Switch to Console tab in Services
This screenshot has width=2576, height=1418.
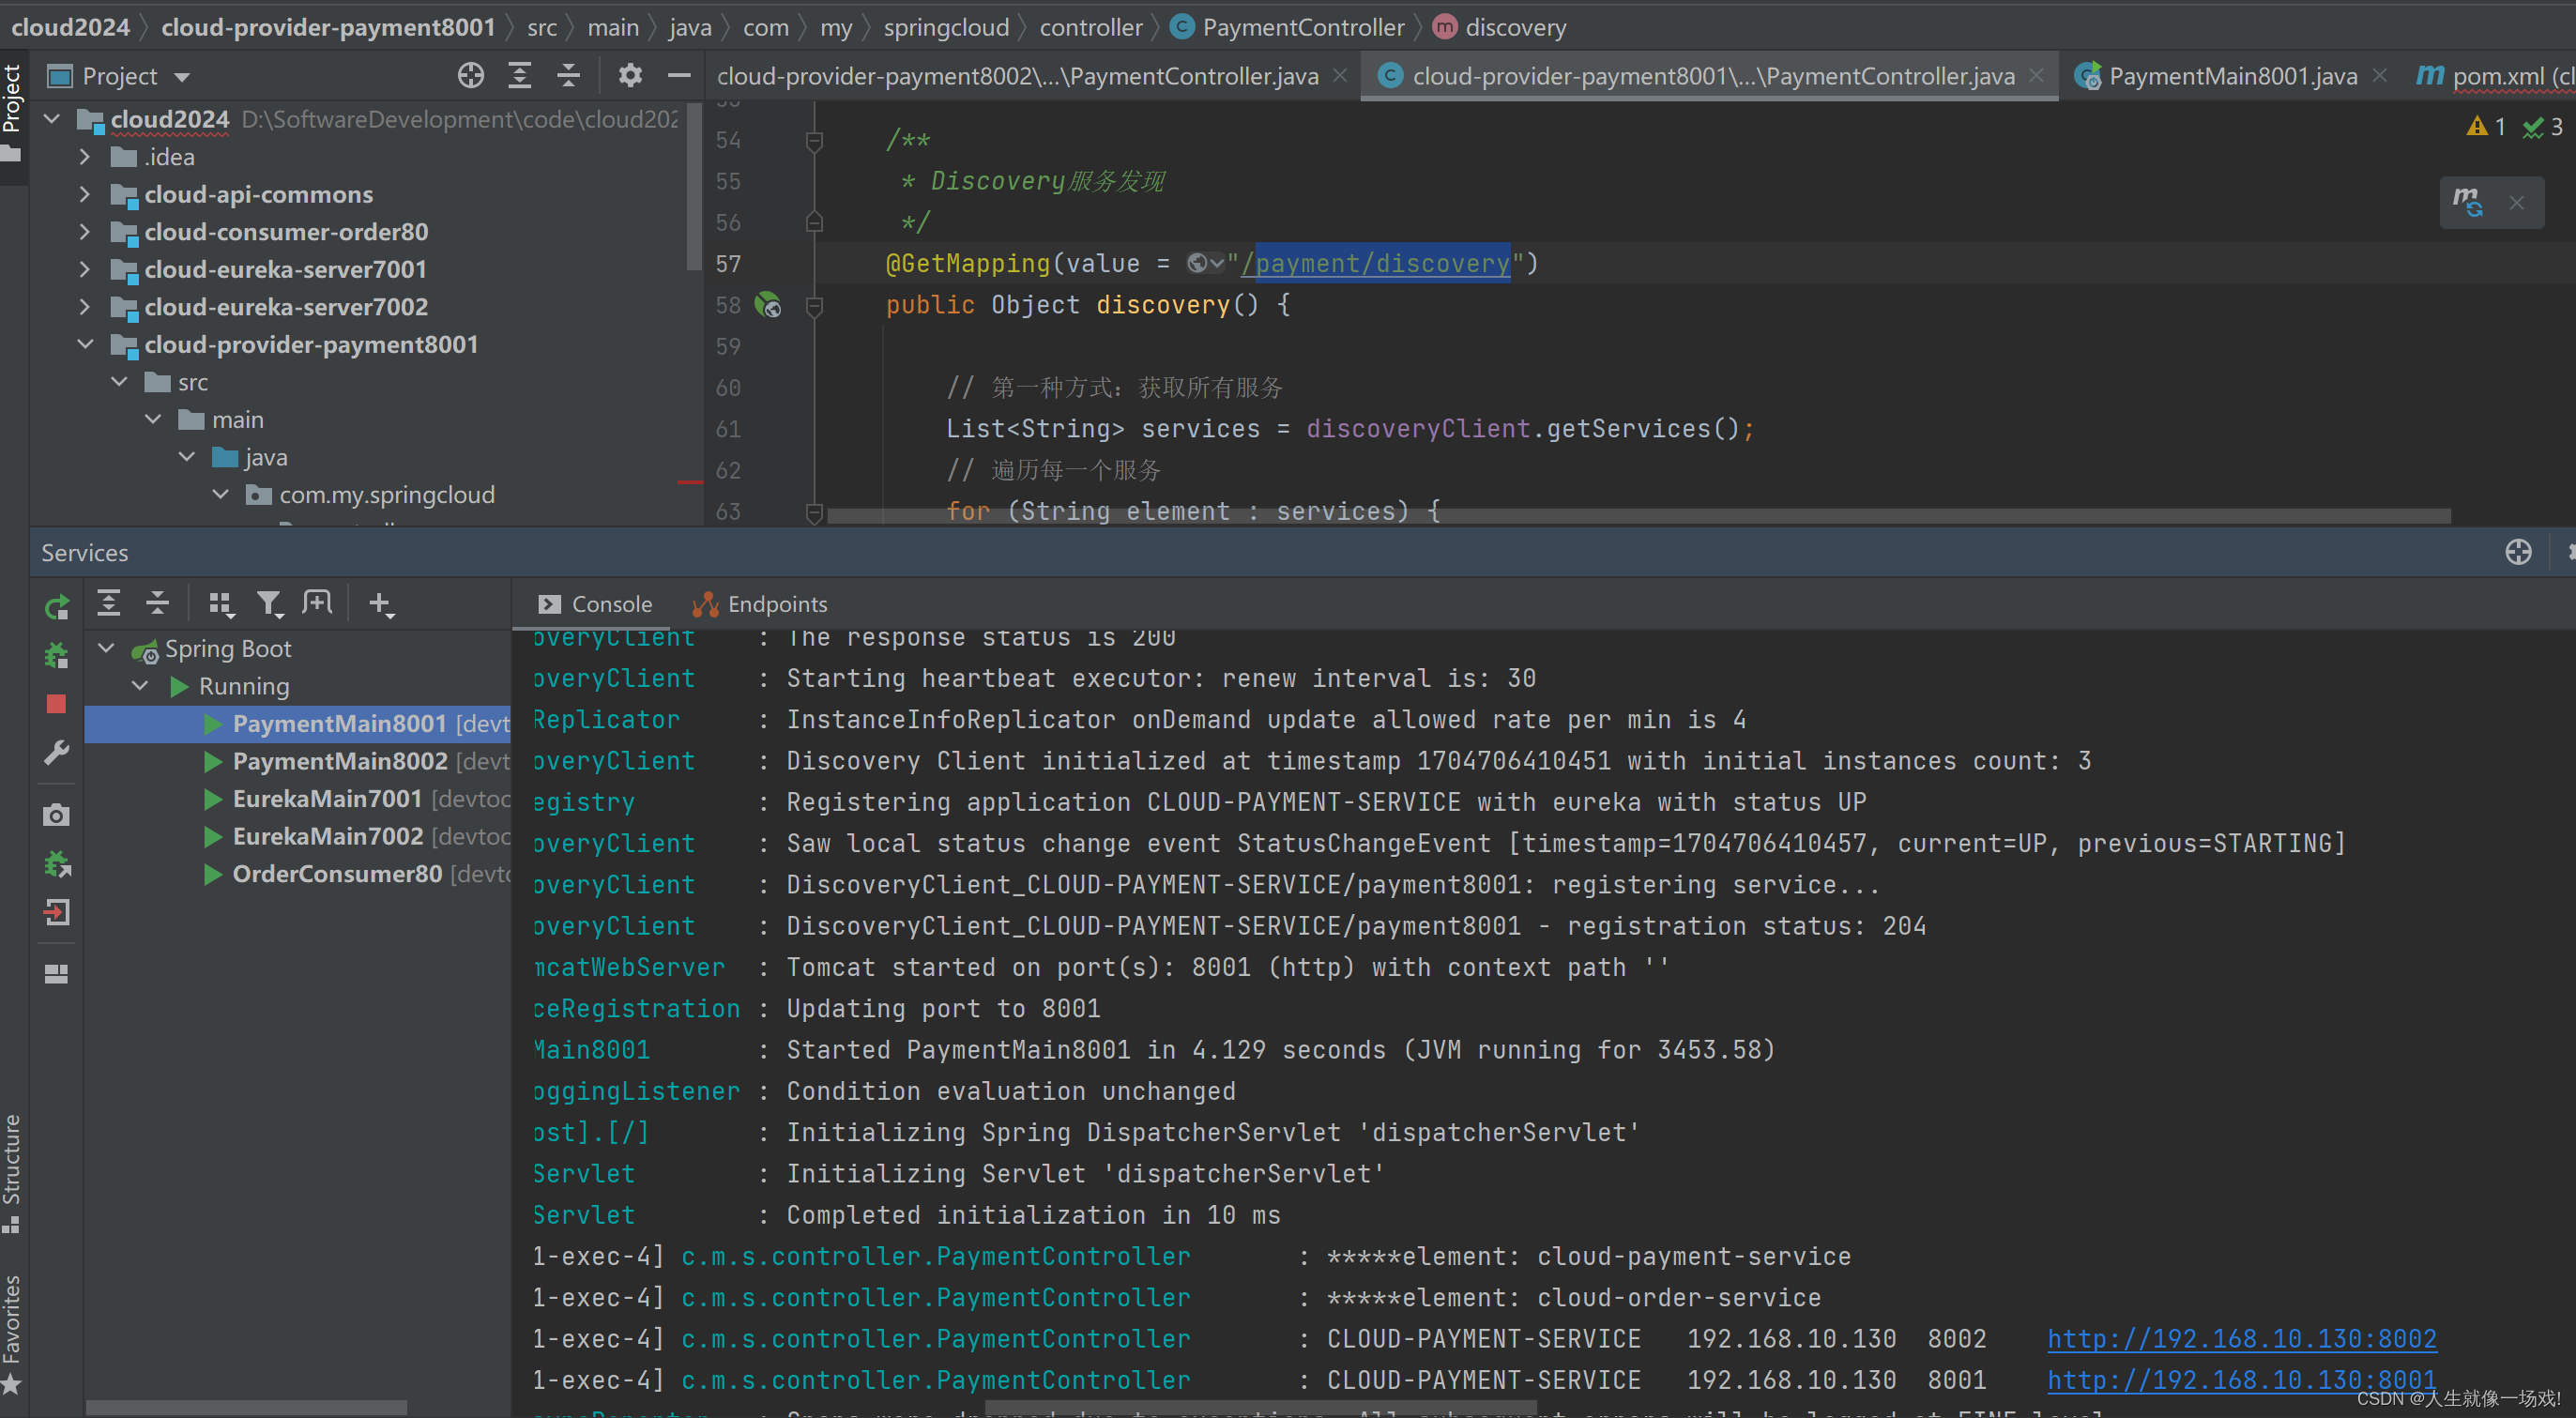[595, 604]
